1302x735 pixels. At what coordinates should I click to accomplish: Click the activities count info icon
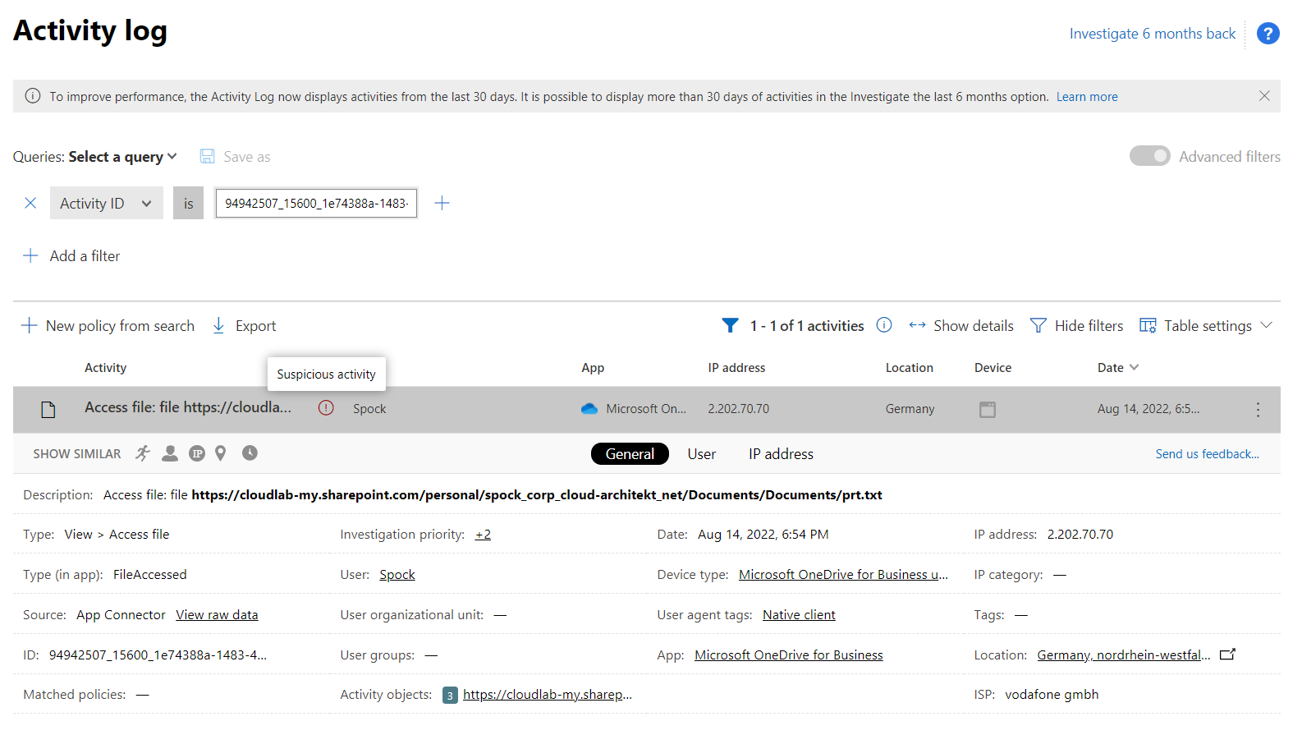884,325
